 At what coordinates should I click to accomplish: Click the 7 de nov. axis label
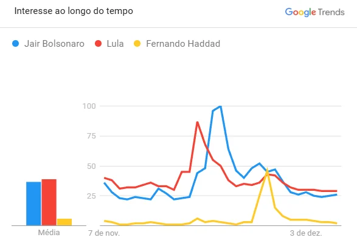click(104, 233)
